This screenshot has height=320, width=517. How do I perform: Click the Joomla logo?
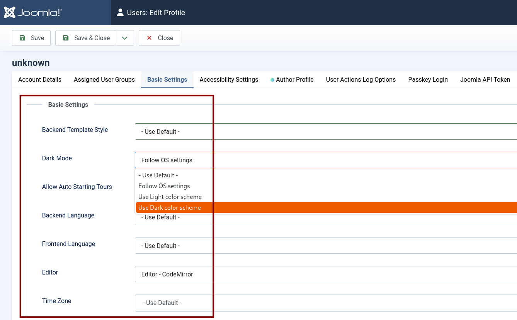click(x=33, y=12)
